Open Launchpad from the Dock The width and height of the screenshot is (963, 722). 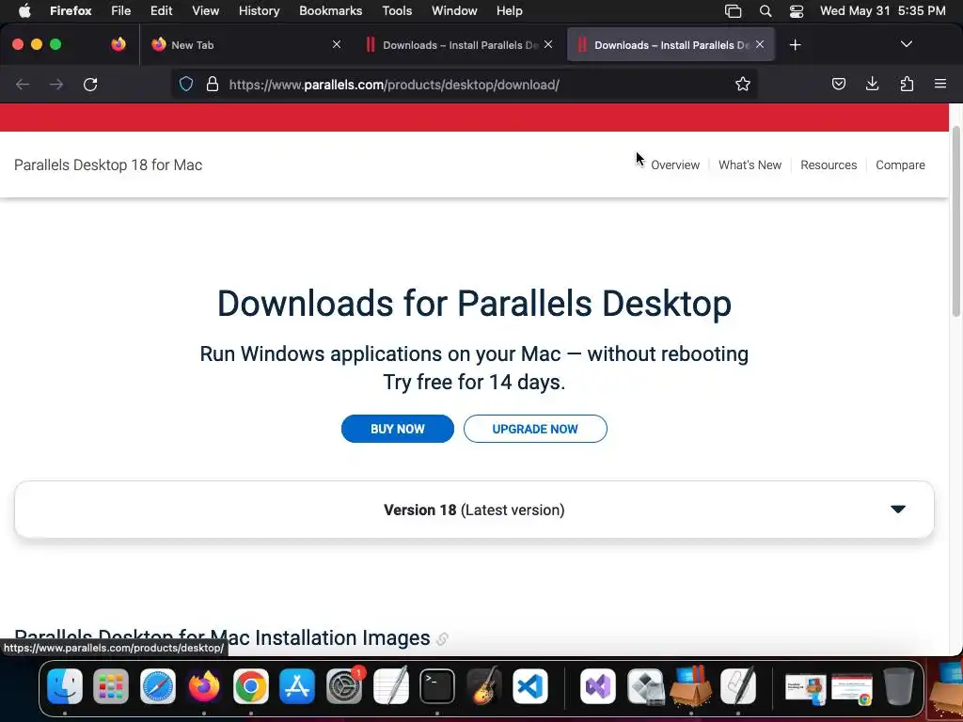point(111,685)
